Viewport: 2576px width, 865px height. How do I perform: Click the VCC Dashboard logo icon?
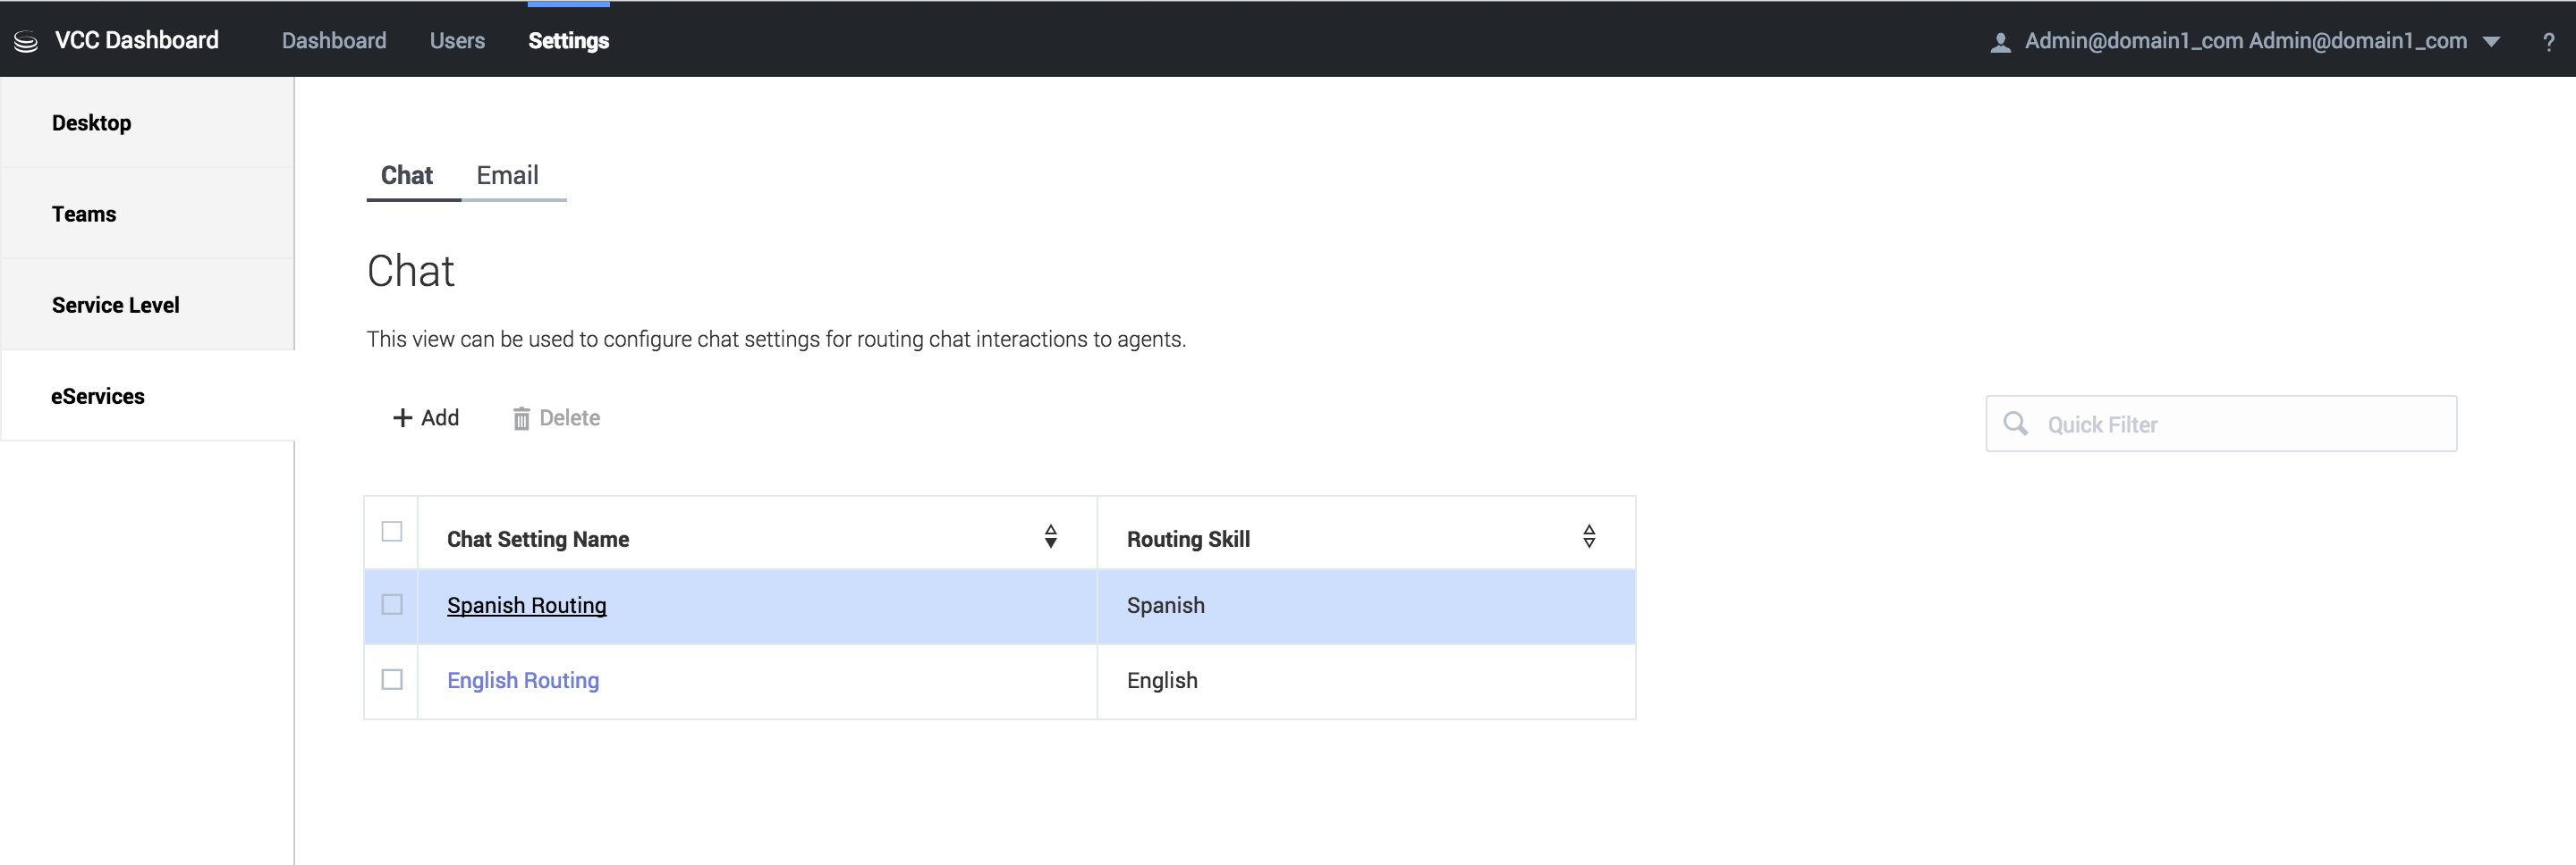tap(26, 41)
